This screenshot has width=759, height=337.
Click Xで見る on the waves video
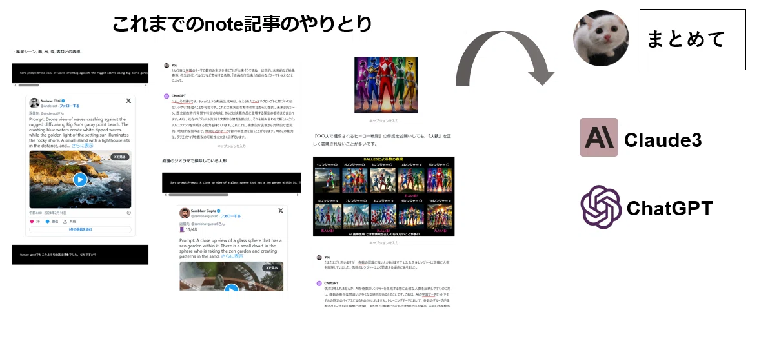coord(120,157)
